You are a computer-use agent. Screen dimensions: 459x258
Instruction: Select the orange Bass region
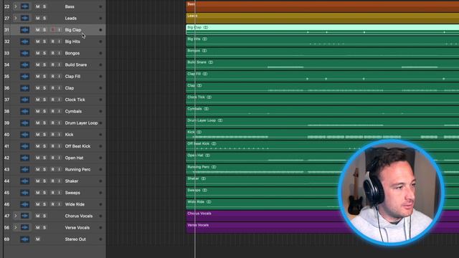[323, 6]
